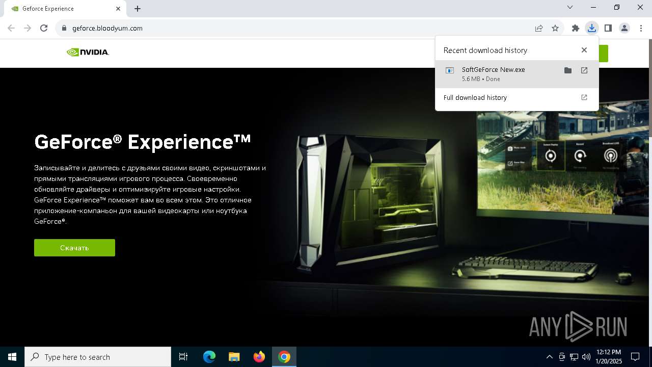The image size is (652, 367).
Task: Click the taskbar search box
Action: [x=98, y=357]
